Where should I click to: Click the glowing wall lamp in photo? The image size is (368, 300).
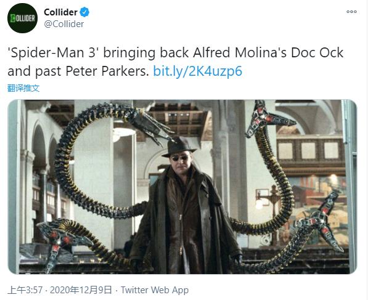pos(260,205)
